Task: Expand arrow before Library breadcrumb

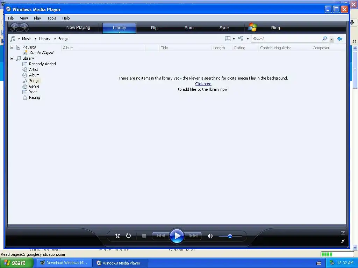Action: (x=36, y=38)
